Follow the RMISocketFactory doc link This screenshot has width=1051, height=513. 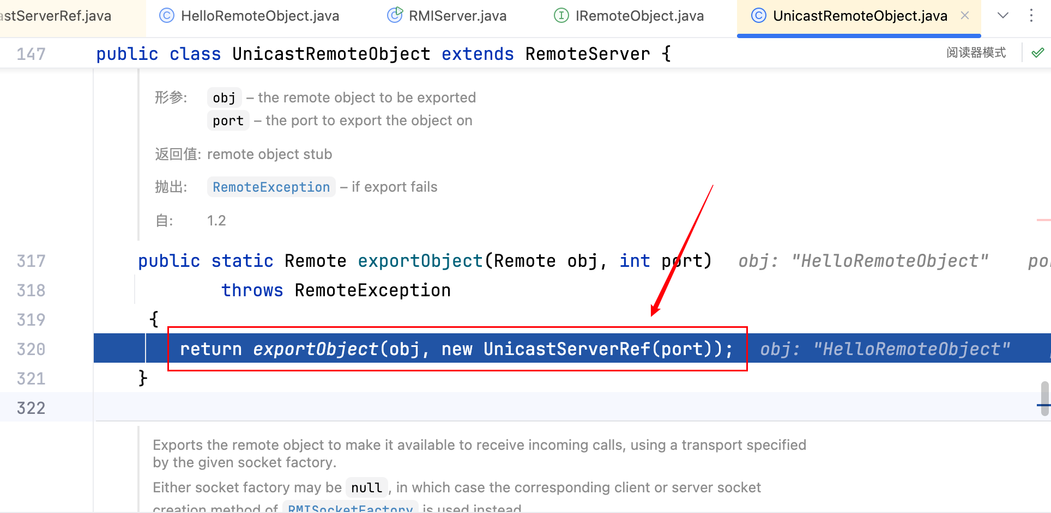350,509
